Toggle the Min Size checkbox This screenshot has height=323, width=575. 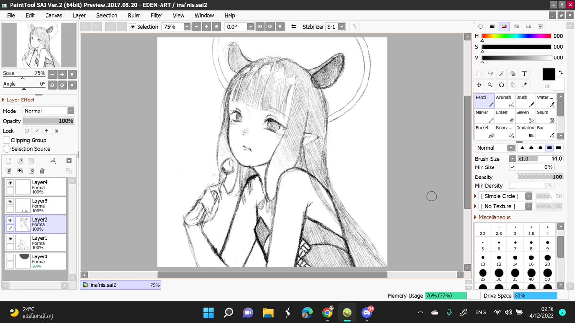[512, 167]
